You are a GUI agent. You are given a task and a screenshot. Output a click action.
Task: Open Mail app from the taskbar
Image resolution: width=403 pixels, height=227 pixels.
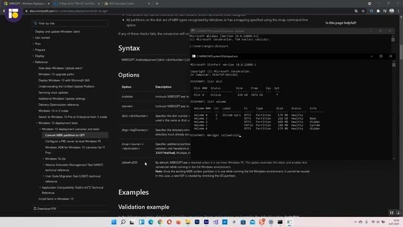[x=253, y=222]
